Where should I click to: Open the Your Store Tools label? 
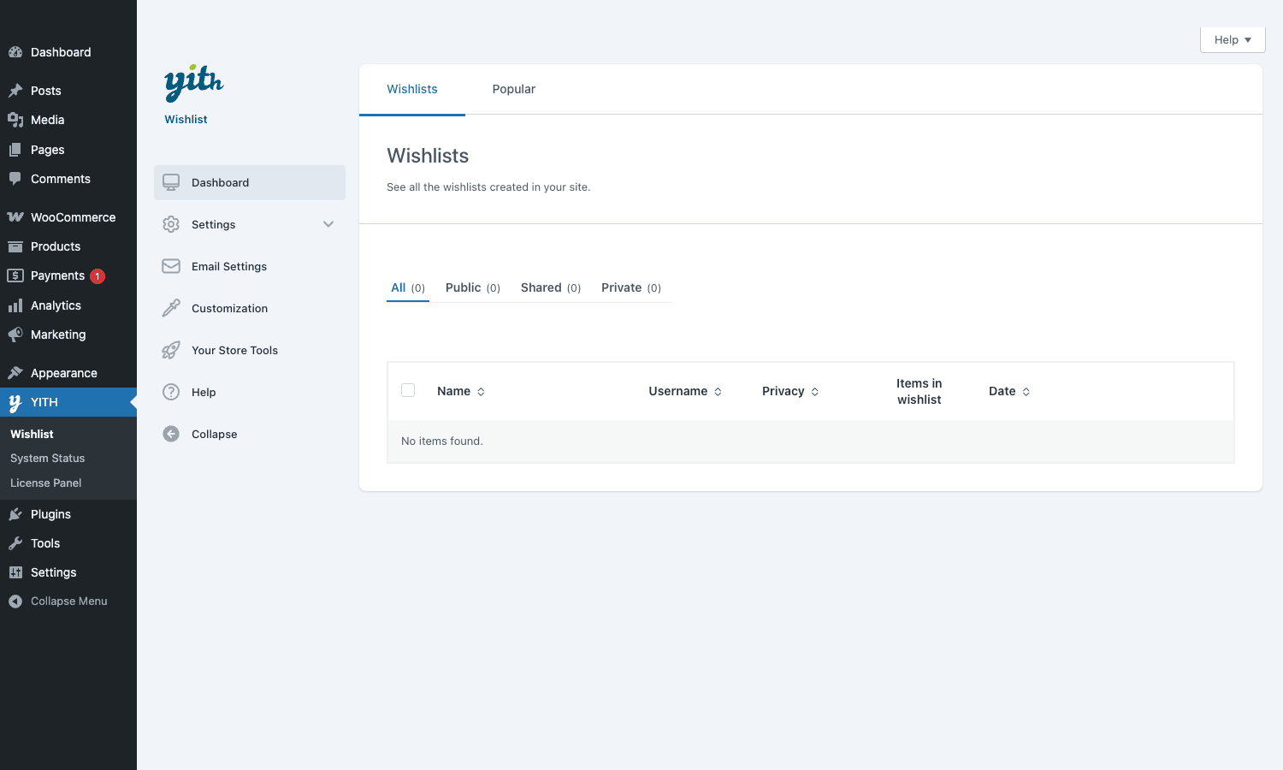click(235, 350)
